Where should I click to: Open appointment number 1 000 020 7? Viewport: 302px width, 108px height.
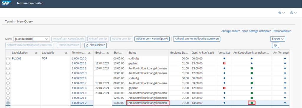pyautogui.click(x=79, y=83)
